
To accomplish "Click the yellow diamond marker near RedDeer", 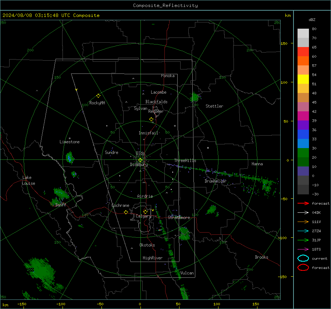I will click(151, 119).
